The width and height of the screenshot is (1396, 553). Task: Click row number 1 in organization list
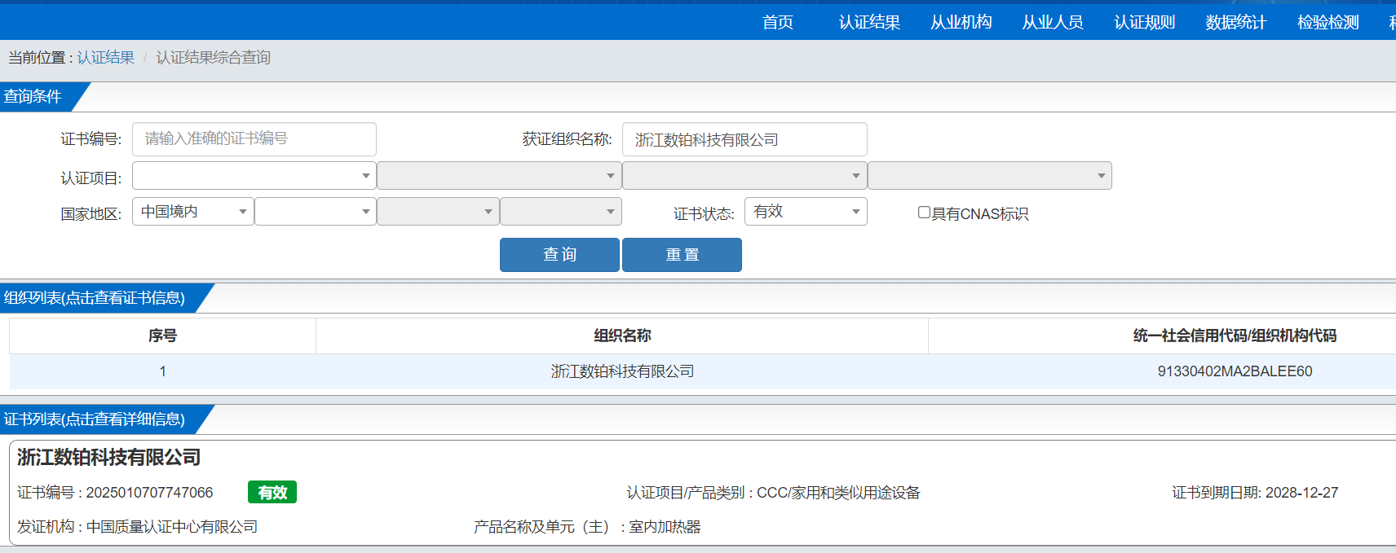163,371
